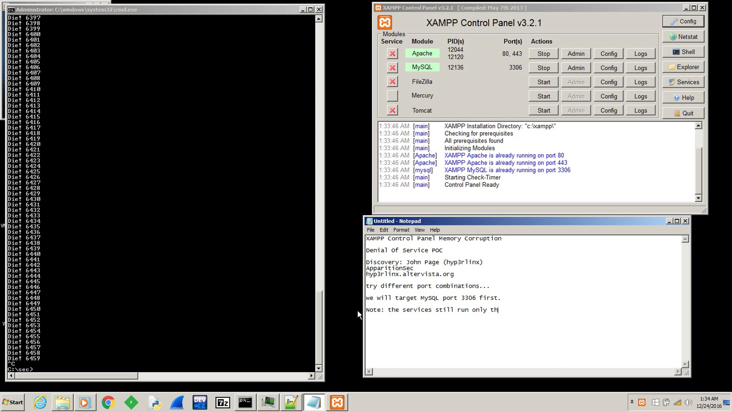Image resolution: width=732 pixels, height=412 pixels.
Task: Toggle the FileZilla service checkbox
Action: pyautogui.click(x=393, y=81)
